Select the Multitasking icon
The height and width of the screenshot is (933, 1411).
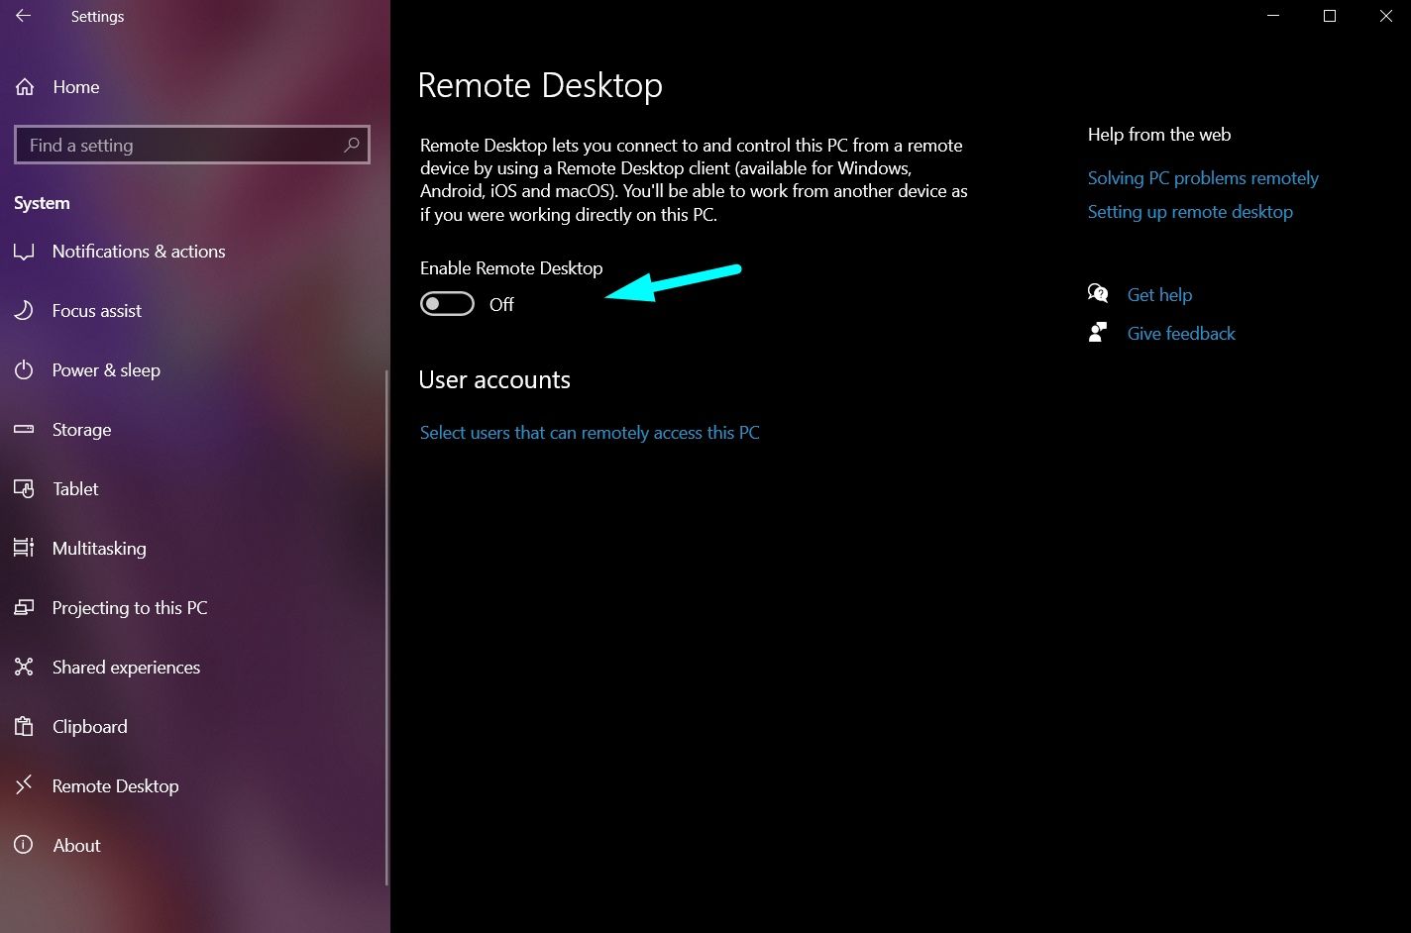click(x=24, y=549)
